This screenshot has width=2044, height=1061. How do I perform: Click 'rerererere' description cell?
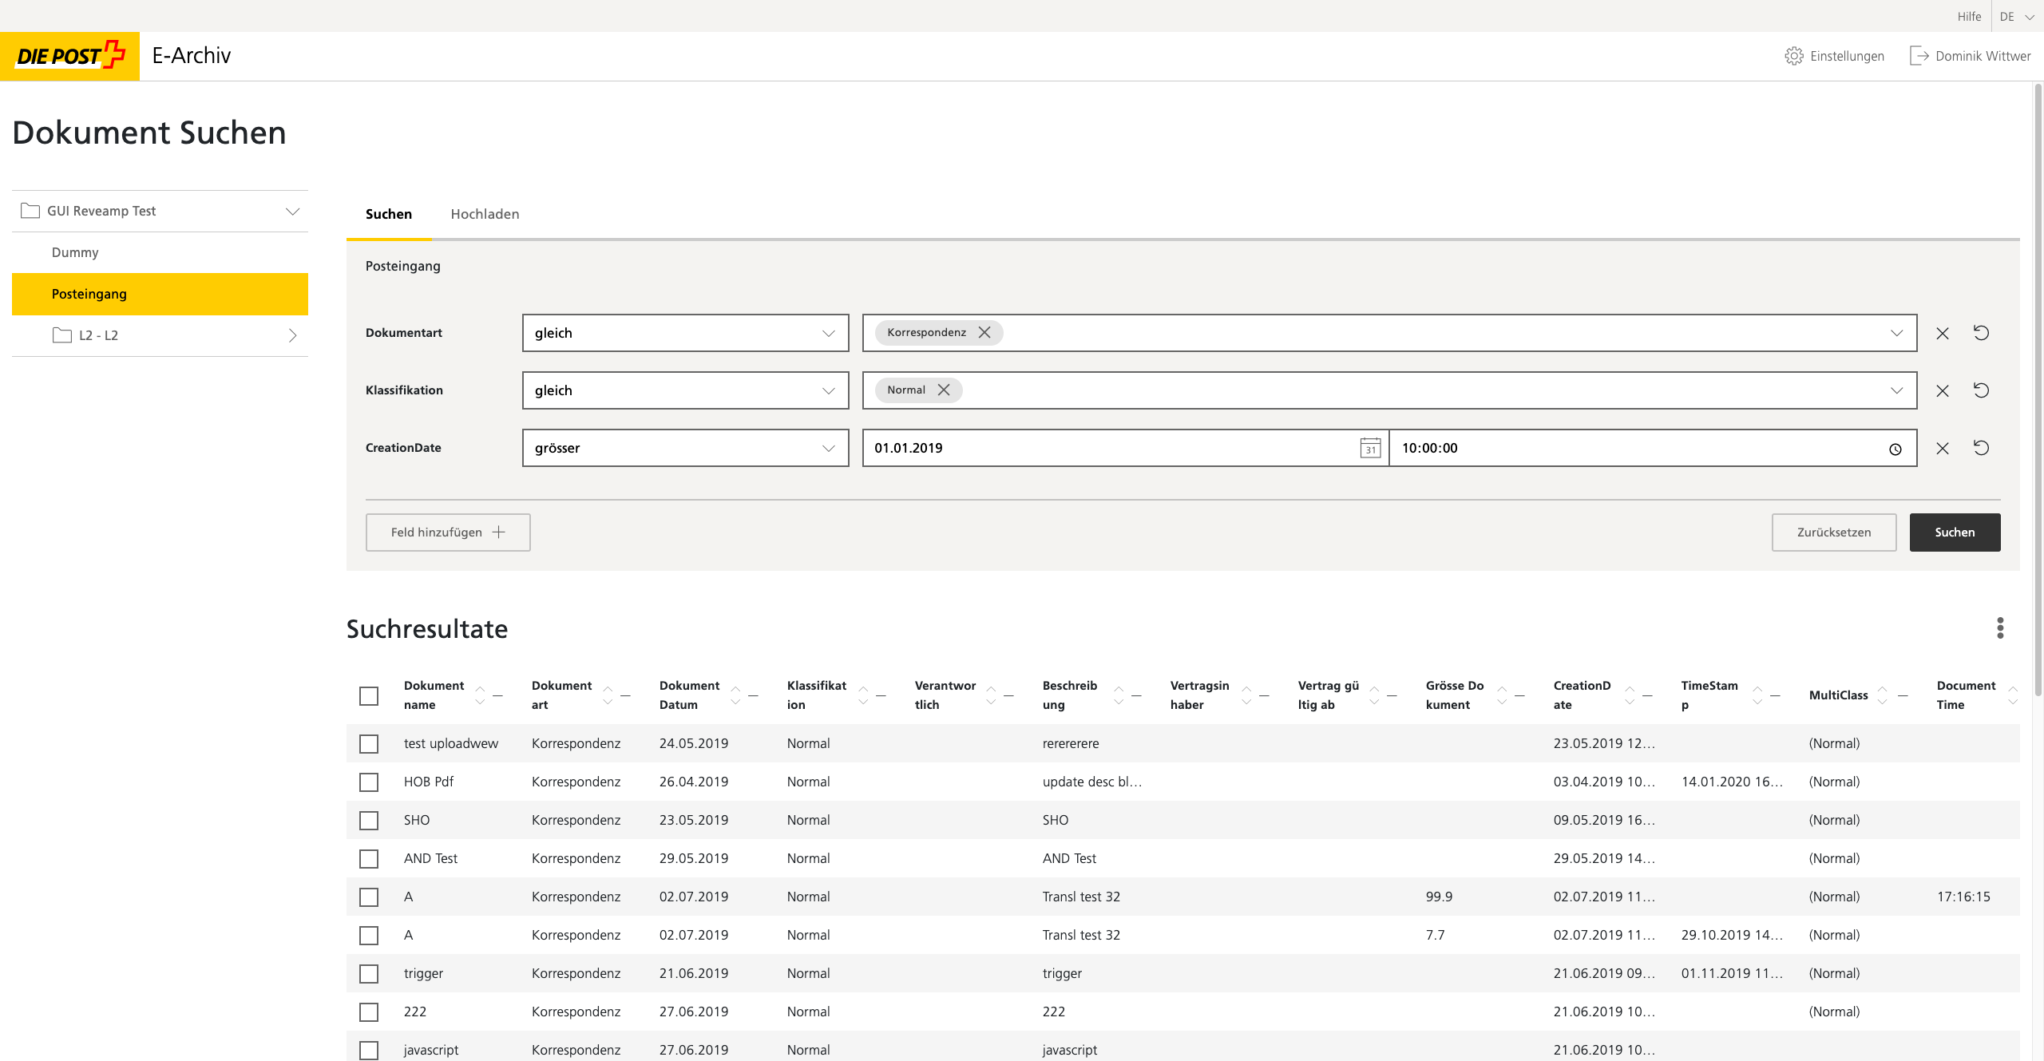[x=1071, y=743]
